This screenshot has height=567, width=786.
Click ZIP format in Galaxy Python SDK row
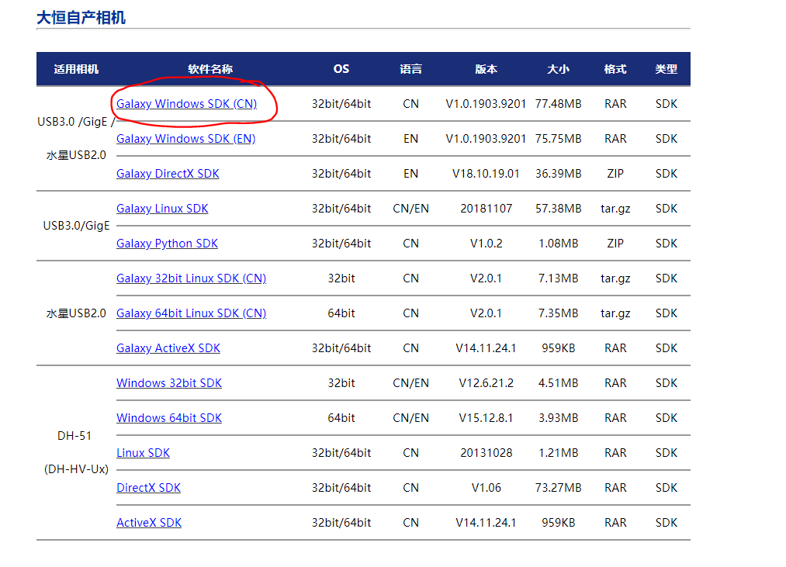click(615, 244)
